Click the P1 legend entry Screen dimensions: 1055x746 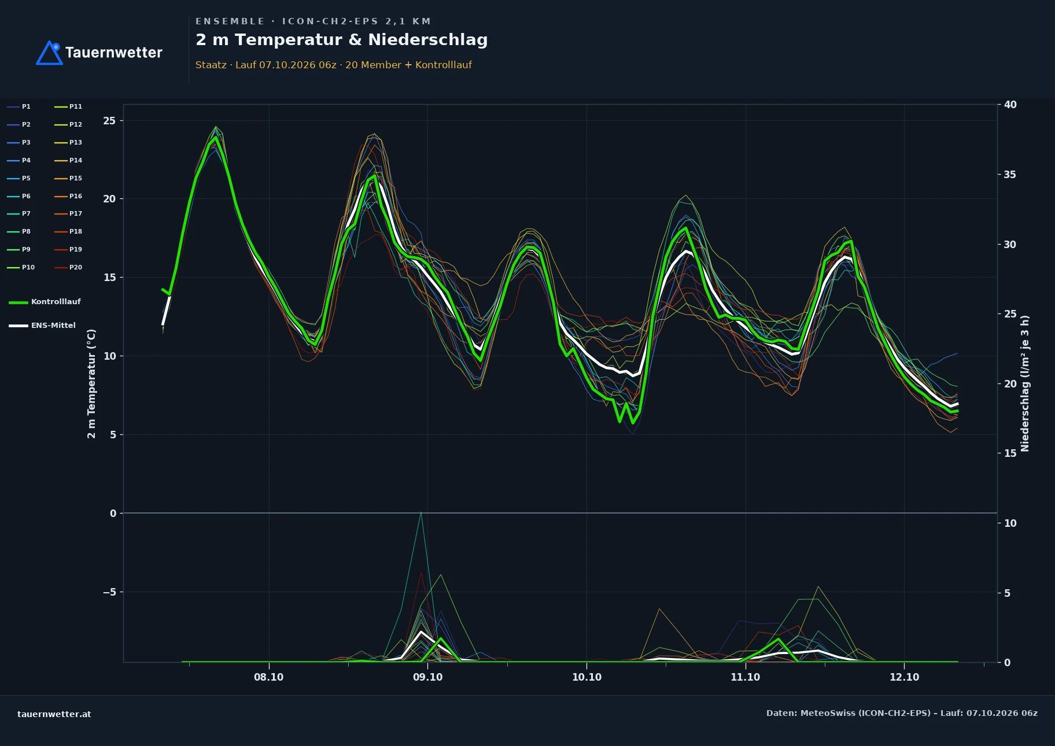(x=19, y=106)
